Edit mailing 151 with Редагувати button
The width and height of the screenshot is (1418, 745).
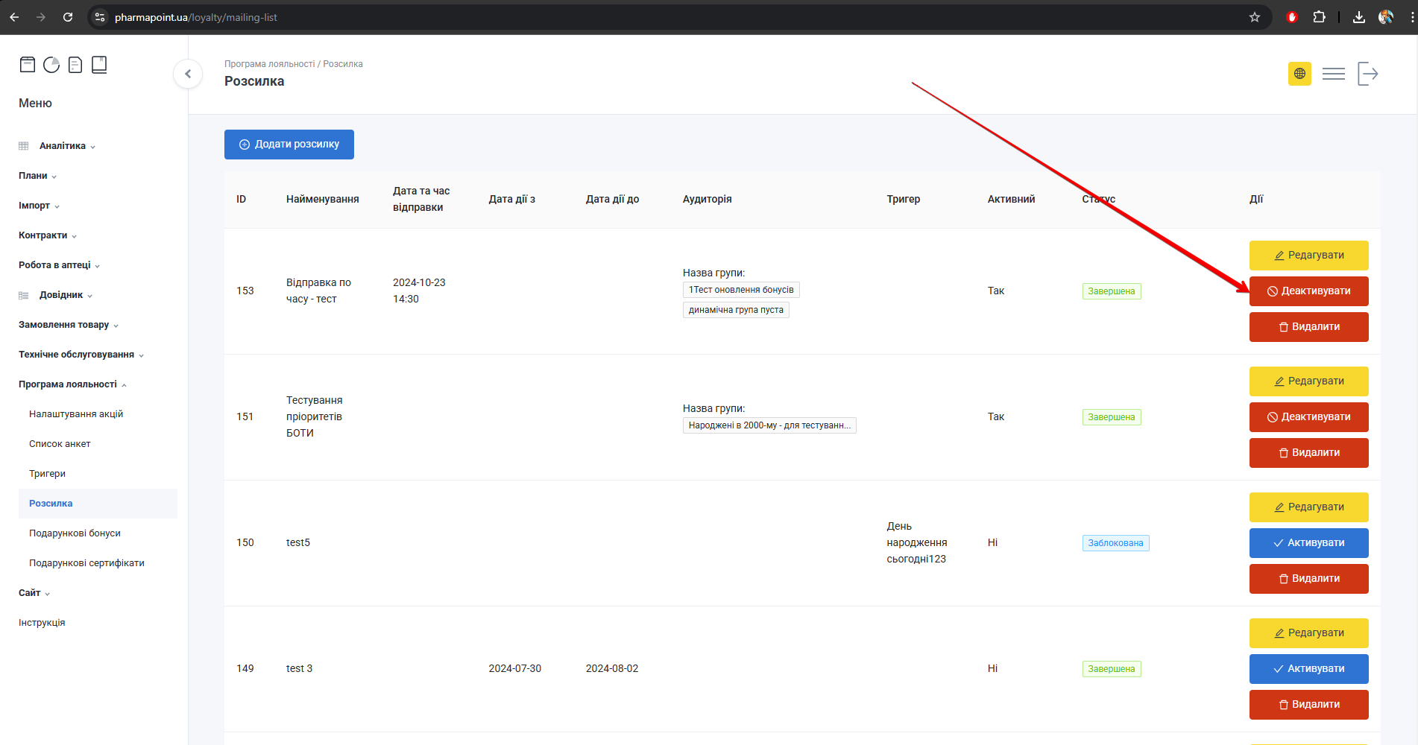point(1308,381)
